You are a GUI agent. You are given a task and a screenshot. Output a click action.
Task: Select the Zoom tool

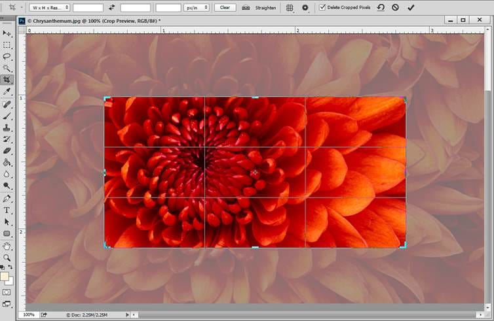pyautogui.click(x=7, y=258)
